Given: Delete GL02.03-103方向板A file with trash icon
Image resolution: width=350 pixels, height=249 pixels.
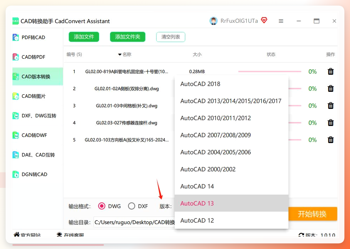Looking at the screenshot, I should point(330,140).
